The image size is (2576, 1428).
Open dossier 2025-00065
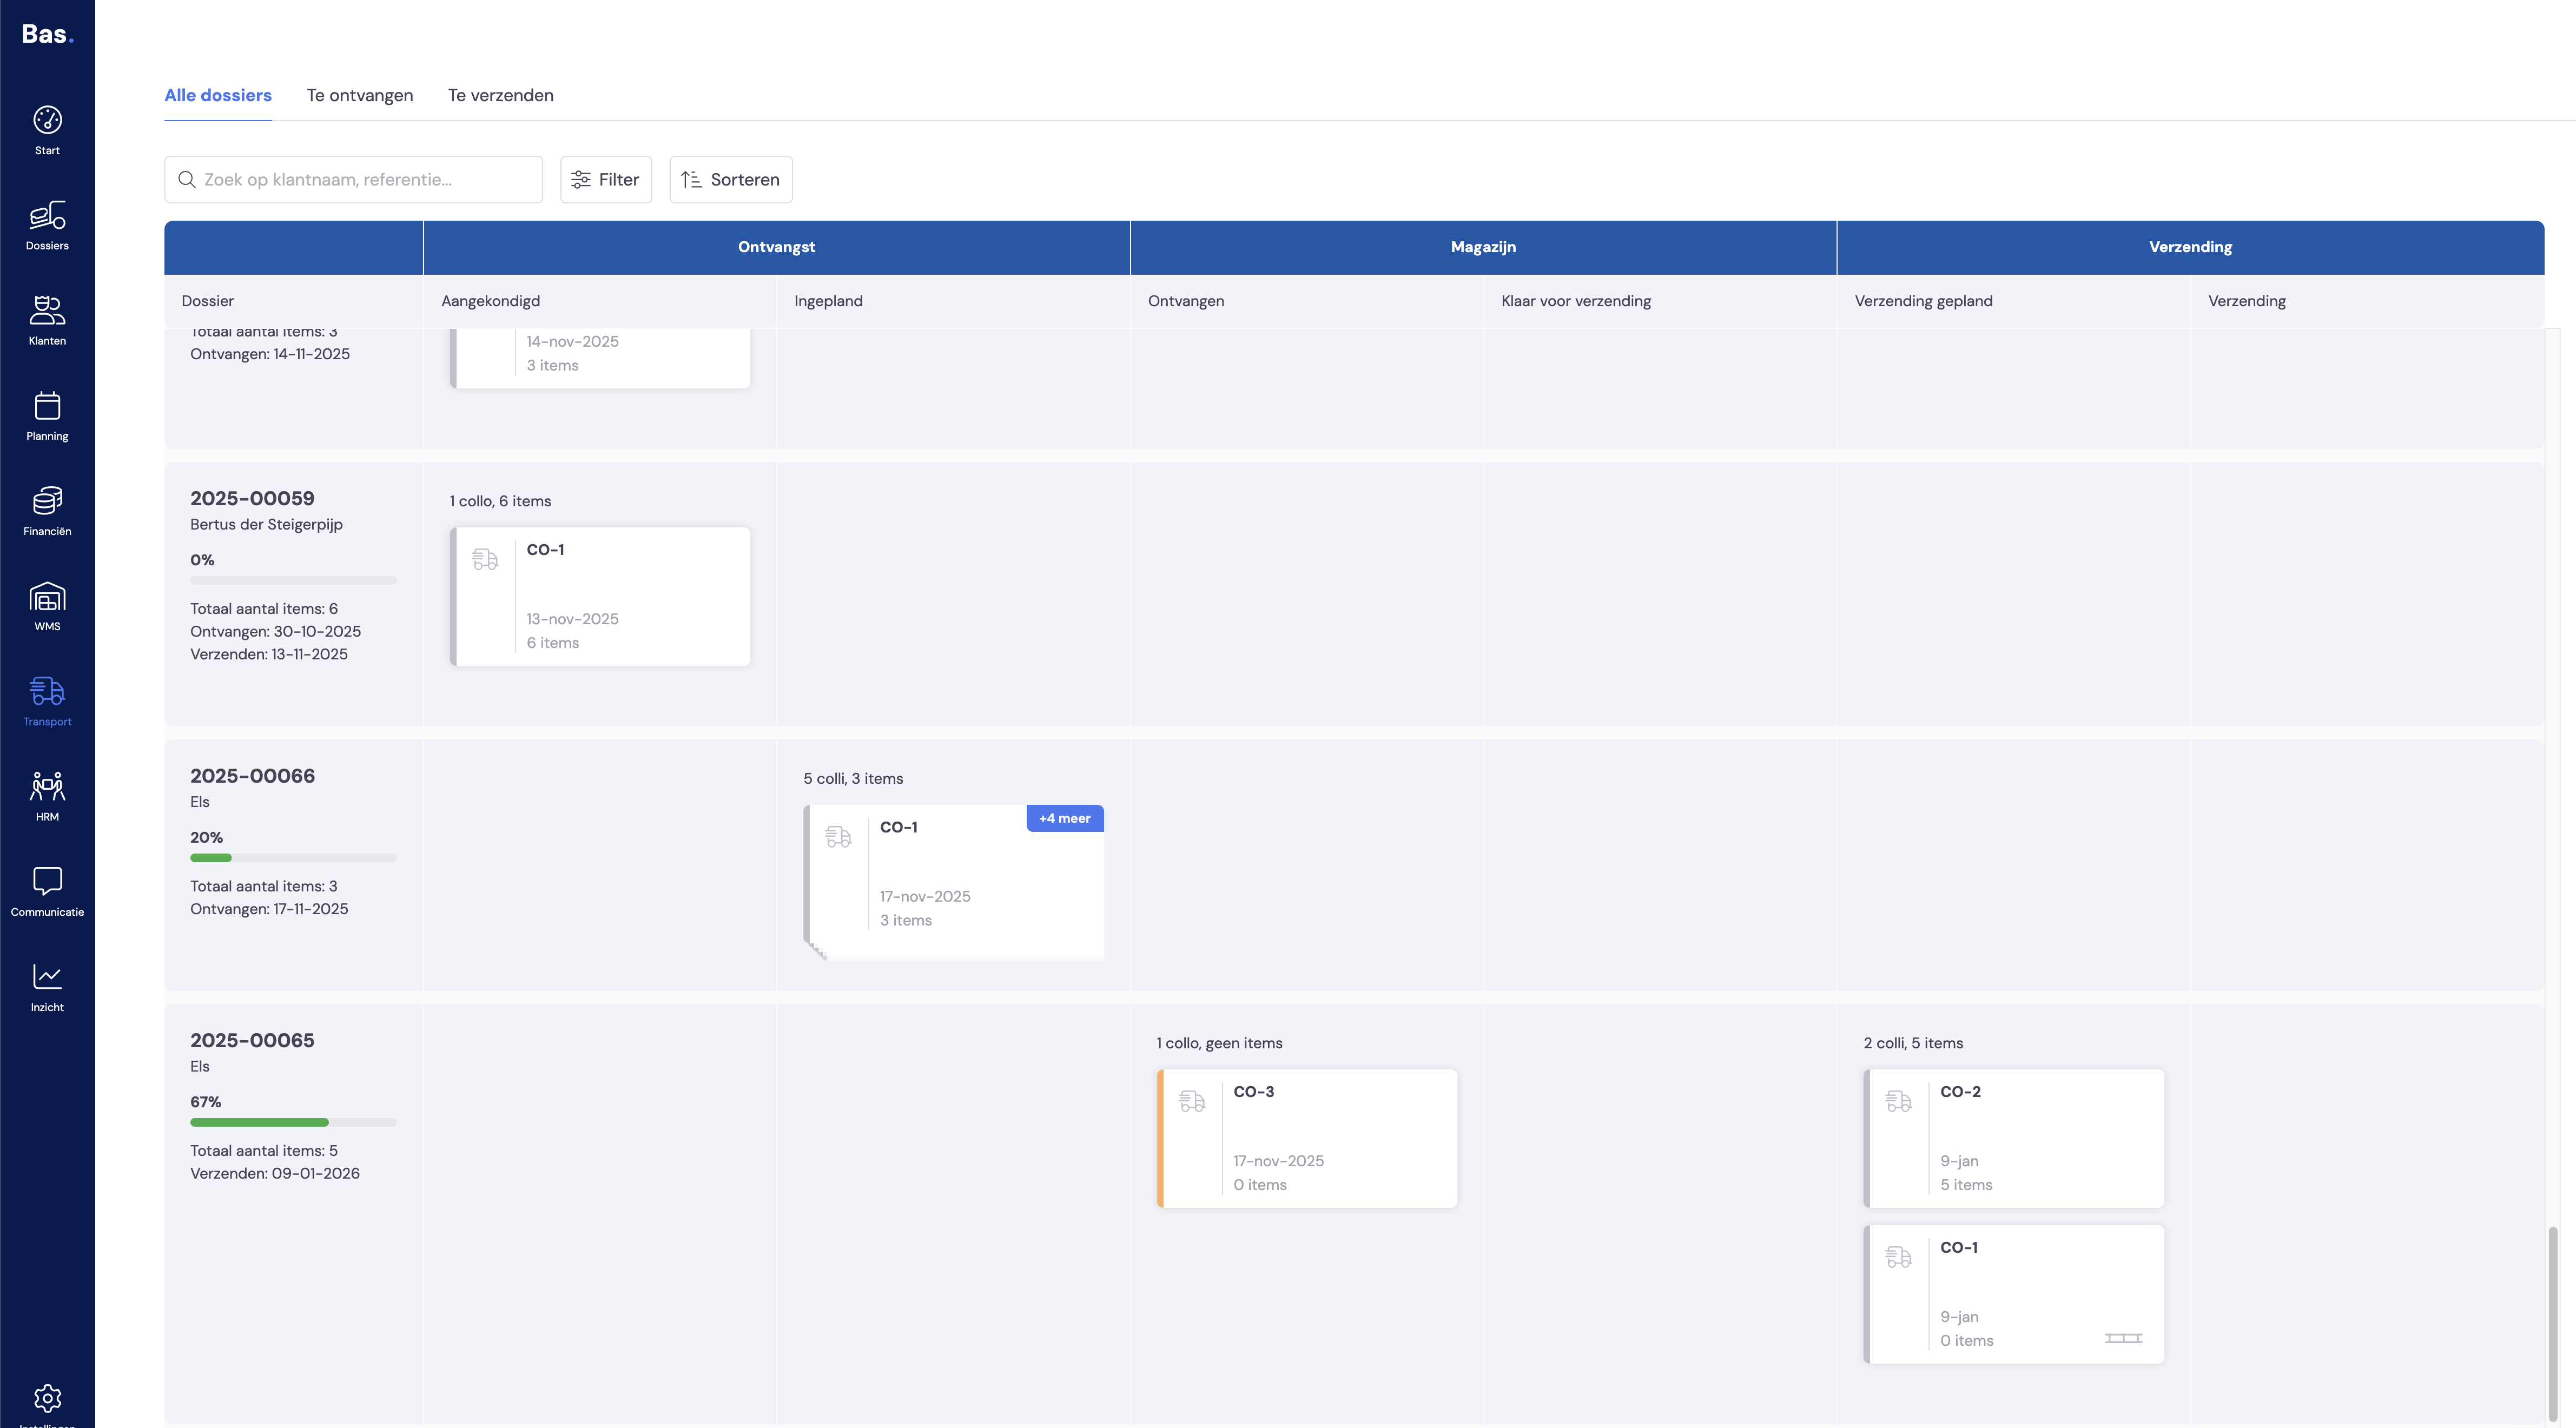(252, 1040)
